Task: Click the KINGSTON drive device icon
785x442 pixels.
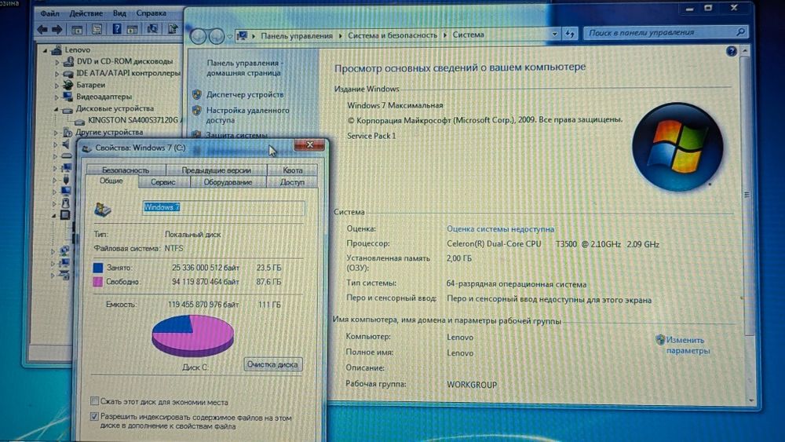Action: click(79, 121)
